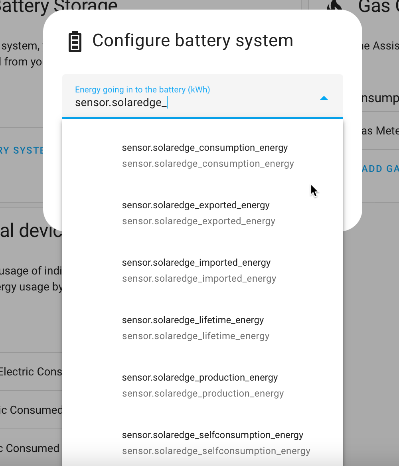The width and height of the screenshot is (399, 466).
Task: Click the battery icon in the dialog header
Action: pos(75,40)
